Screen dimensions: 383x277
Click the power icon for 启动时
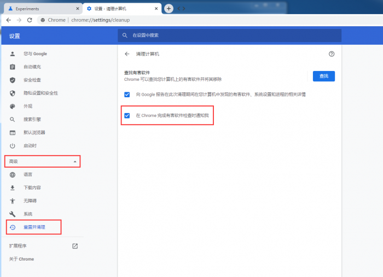(13, 146)
